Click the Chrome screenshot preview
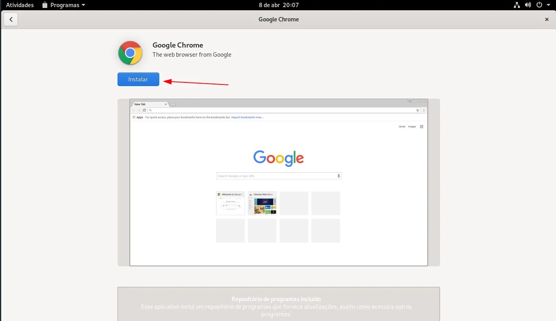The image size is (556, 321). click(x=279, y=182)
